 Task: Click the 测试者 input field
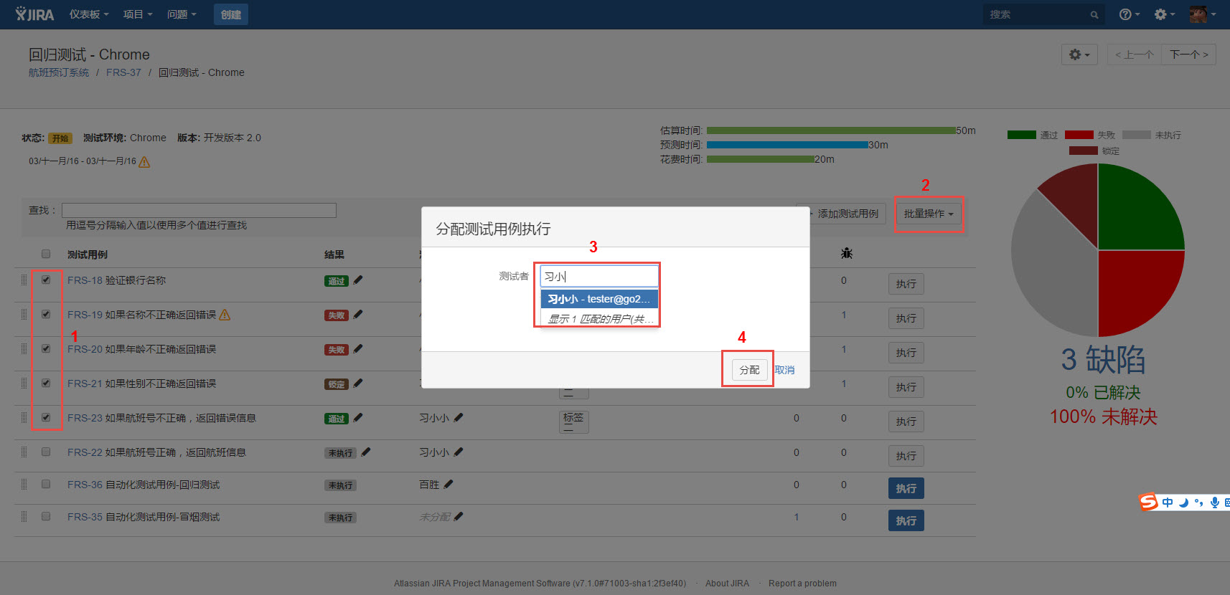[599, 276]
